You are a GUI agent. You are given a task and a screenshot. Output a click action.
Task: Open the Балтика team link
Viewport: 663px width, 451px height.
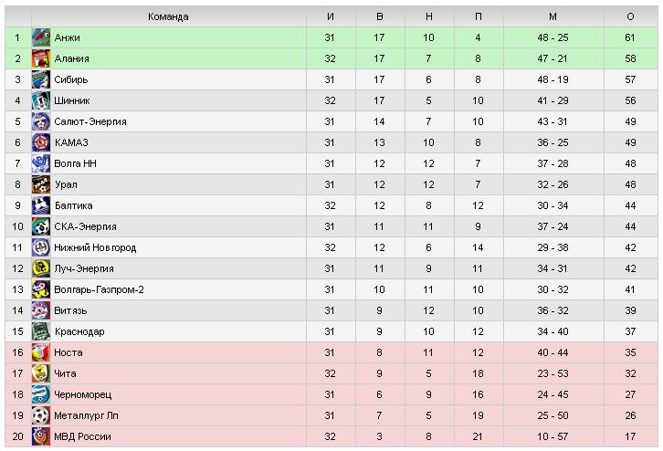tap(73, 205)
